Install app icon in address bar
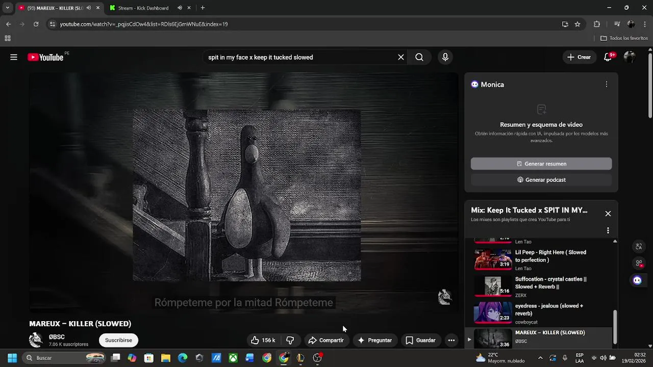The width and height of the screenshot is (653, 367). tap(565, 24)
